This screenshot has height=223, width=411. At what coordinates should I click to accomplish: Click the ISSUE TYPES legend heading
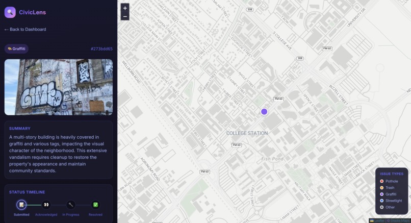coord(392,174)
